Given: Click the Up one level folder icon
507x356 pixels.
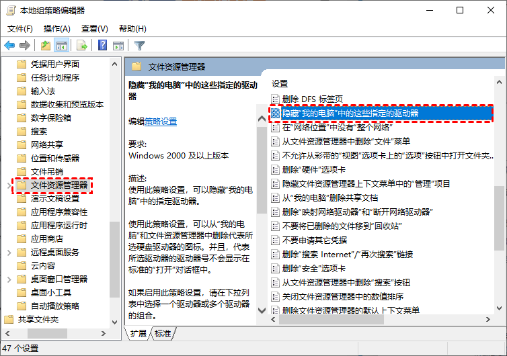Looking at the screenshot, I should [46, 46].
